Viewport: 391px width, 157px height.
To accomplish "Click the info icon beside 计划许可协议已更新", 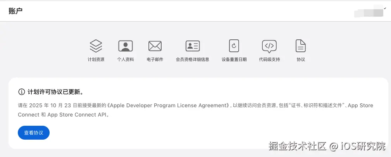I will click(x=22, y=92).
